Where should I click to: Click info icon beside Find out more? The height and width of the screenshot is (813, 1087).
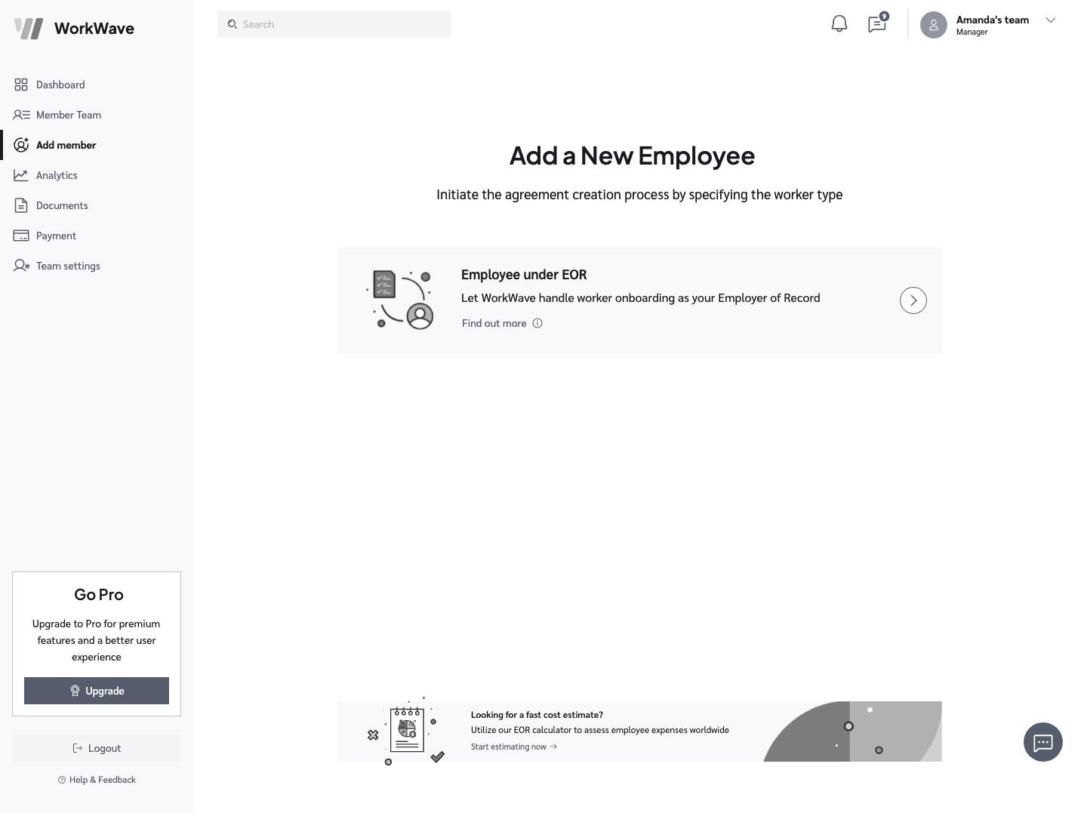click(x=537, y=323)
